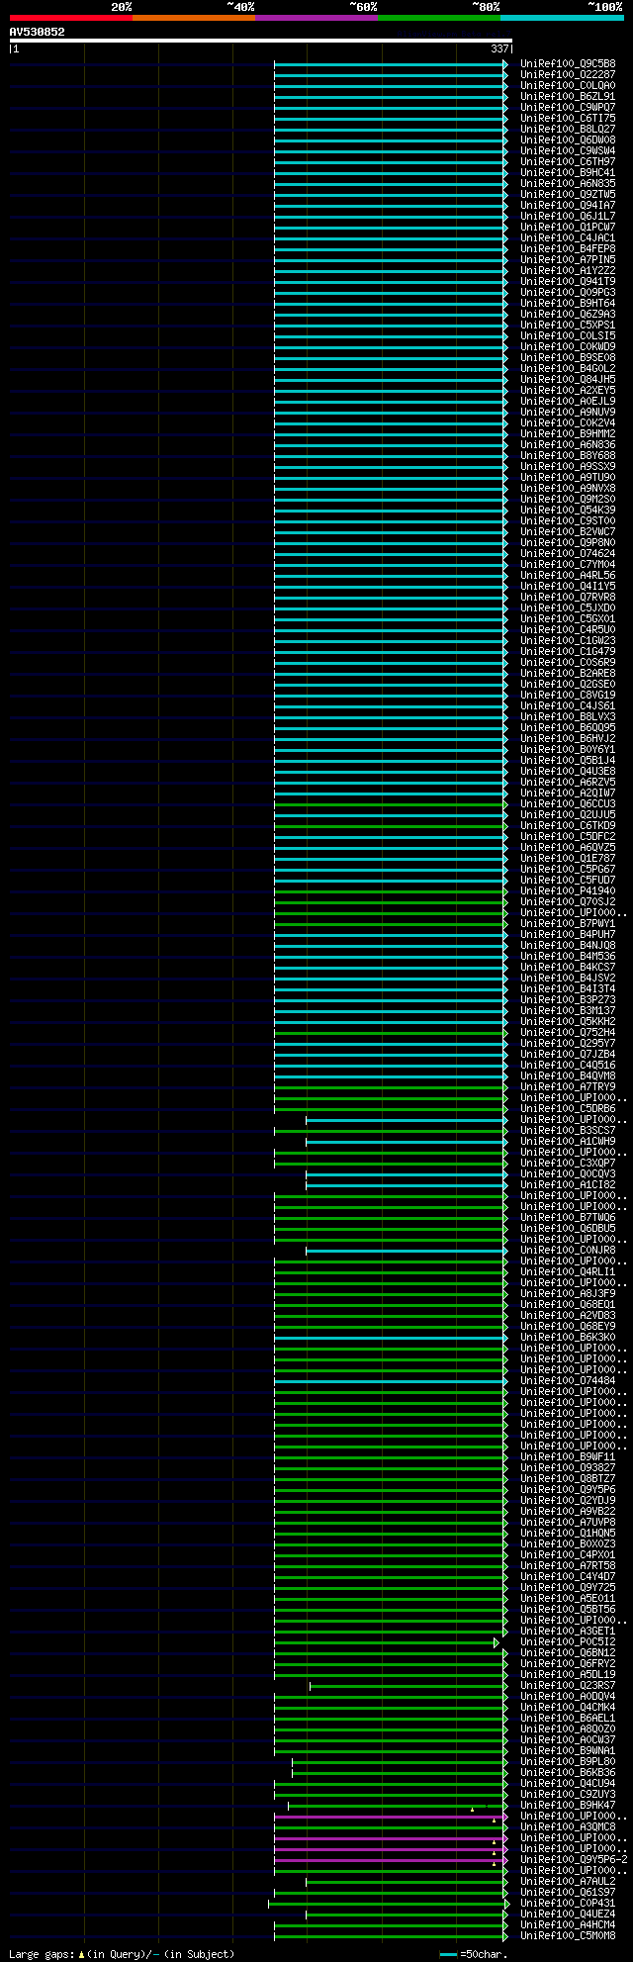Screen dimensions: 633x1962
Task: Click hit name UniRef100_Q6CCU3
Action: 568,803
